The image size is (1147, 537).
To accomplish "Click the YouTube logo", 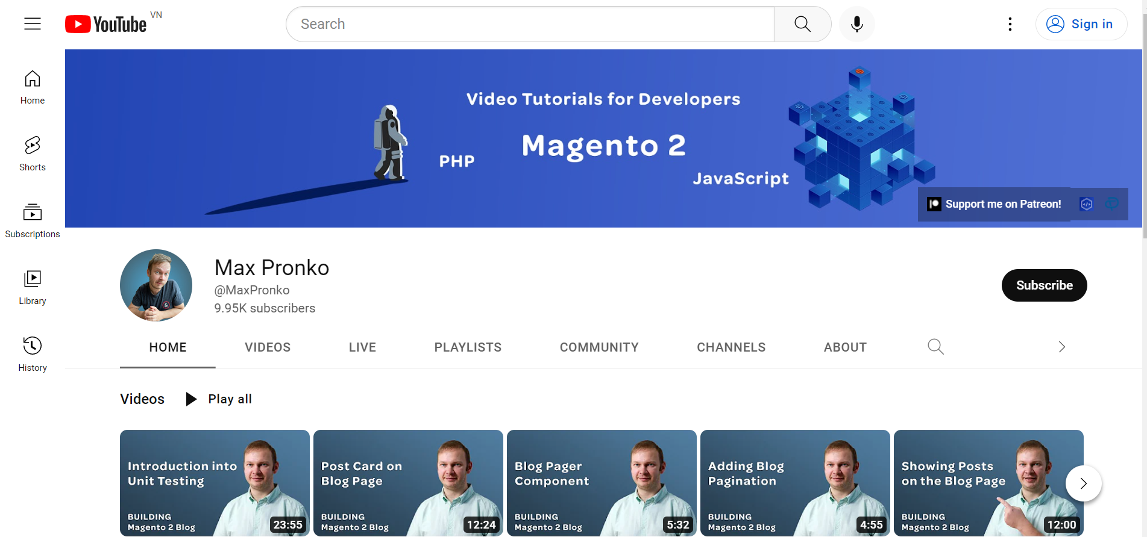I will [106, 24].
